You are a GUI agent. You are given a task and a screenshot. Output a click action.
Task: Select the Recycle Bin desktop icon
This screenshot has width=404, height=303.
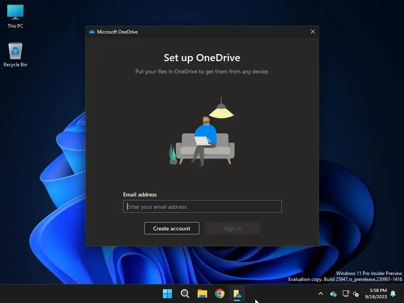[15, 54]
